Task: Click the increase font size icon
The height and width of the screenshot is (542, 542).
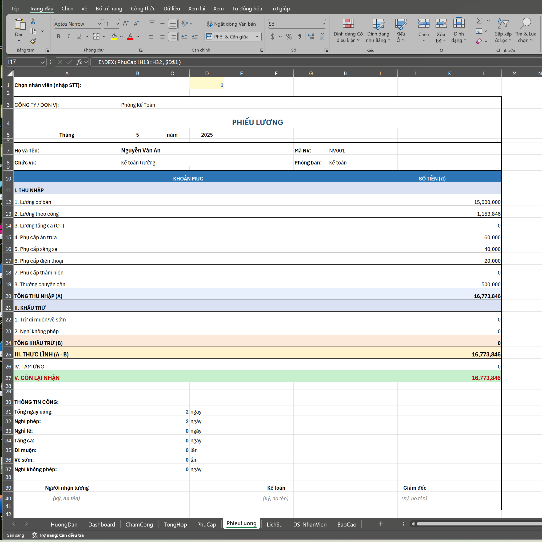Action: coord(126,23)
